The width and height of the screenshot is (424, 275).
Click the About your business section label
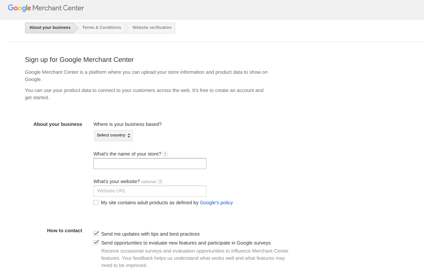point(58,124)
